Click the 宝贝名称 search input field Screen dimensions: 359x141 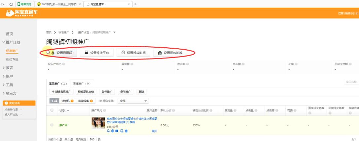[x=351, y=82]
